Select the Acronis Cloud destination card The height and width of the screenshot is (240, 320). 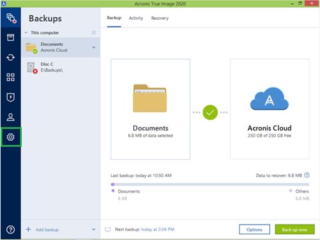click(x=269, y=109)
